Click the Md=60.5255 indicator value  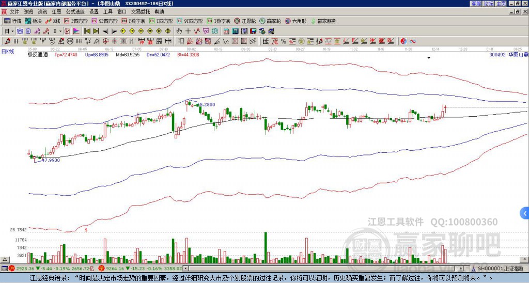[128, 55]
